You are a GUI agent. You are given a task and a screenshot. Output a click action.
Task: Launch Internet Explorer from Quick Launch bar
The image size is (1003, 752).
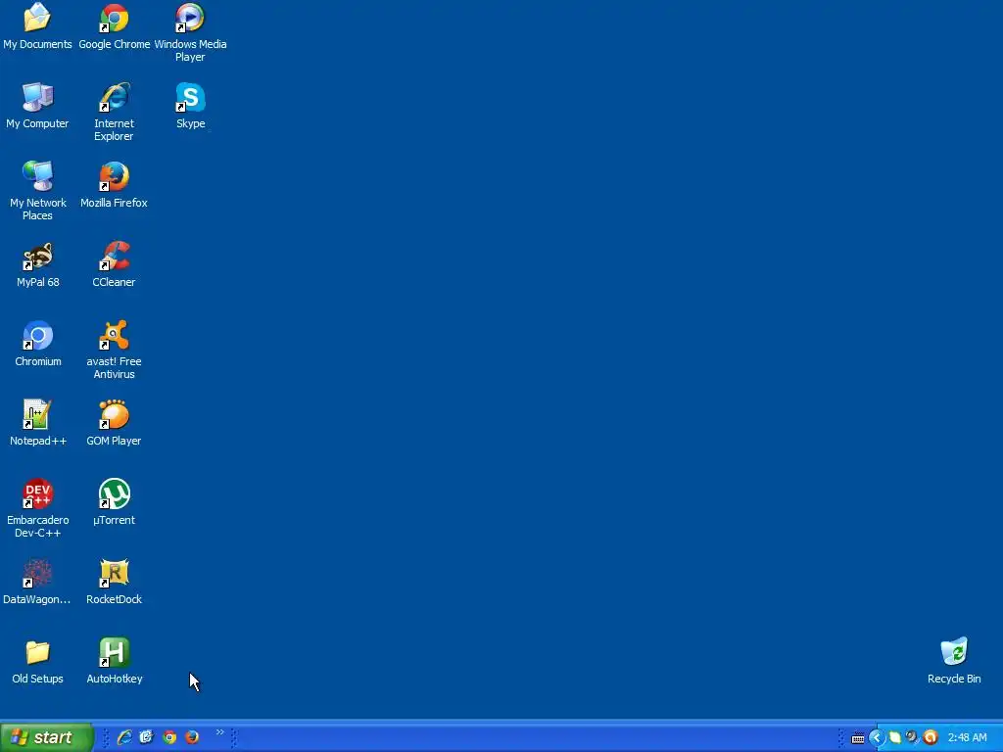point(124,737)
